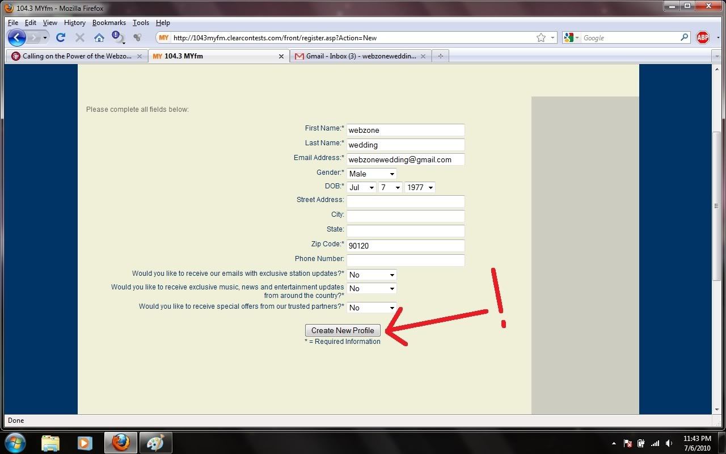Open the Bookmarks menu
The height and width of the screenshot is (454, 726).
point(109,23)
